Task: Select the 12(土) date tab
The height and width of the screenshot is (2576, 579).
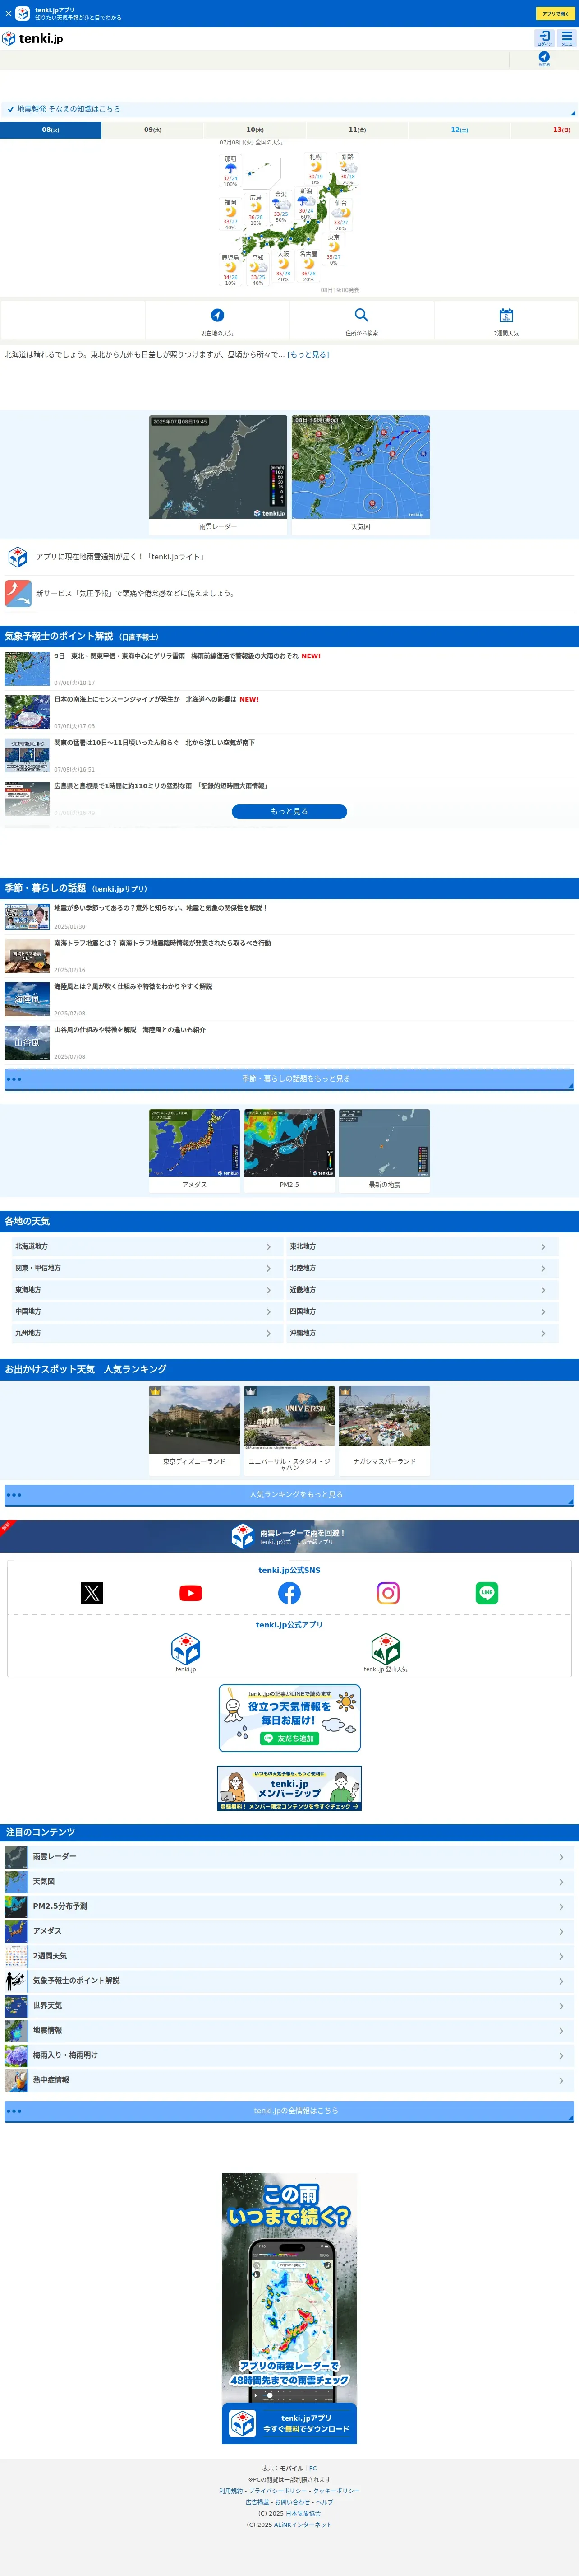Action: tap(459, 130)
